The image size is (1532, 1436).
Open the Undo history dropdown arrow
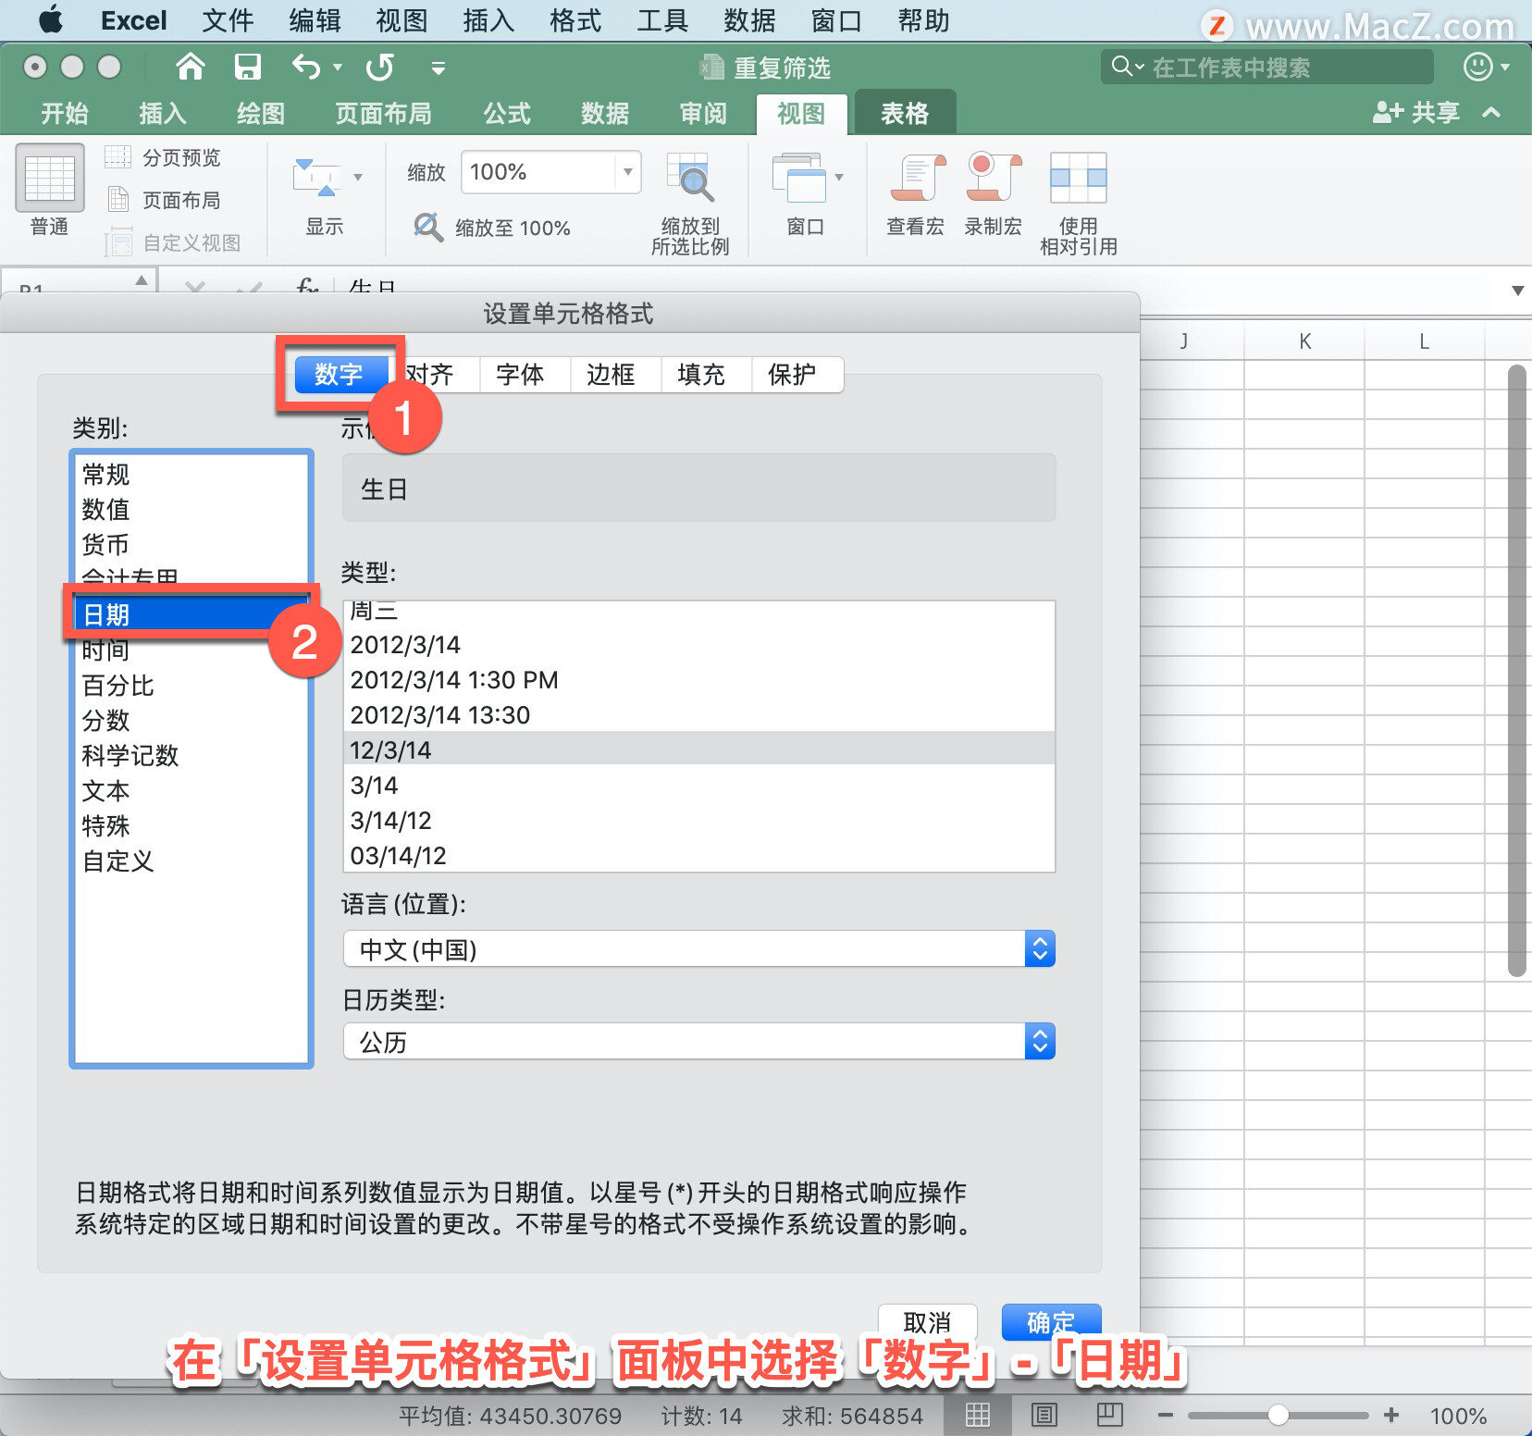click(338, 68)
